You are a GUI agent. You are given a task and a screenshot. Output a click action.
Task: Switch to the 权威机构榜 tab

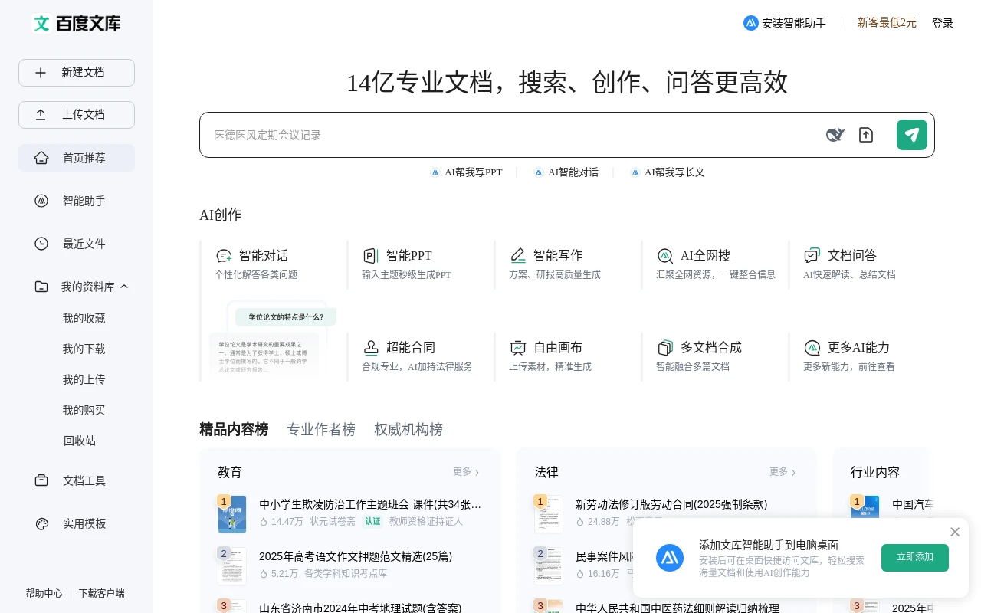coord(408,429)
